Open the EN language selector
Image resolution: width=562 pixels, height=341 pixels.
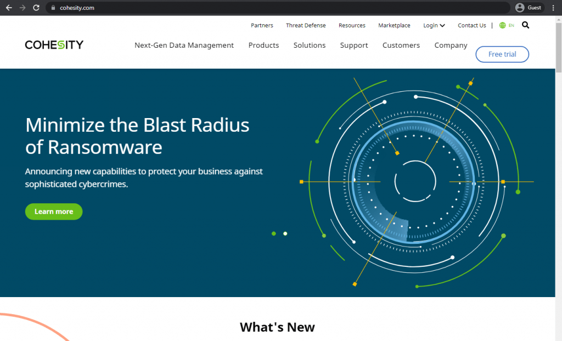[x=512, y=25]
